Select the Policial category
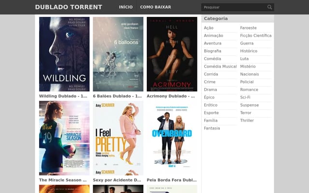309x193 pixels. (x=247, y=82)
